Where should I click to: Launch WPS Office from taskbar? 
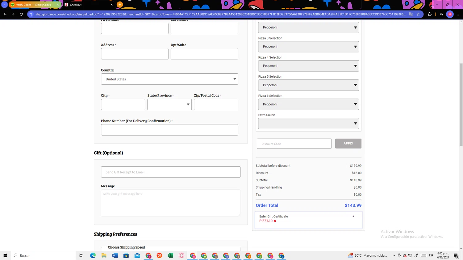(160, 255)
